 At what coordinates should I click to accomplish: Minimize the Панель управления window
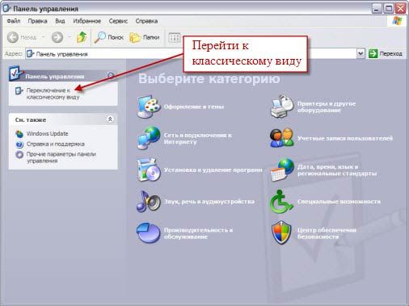(x=377, y=9)
